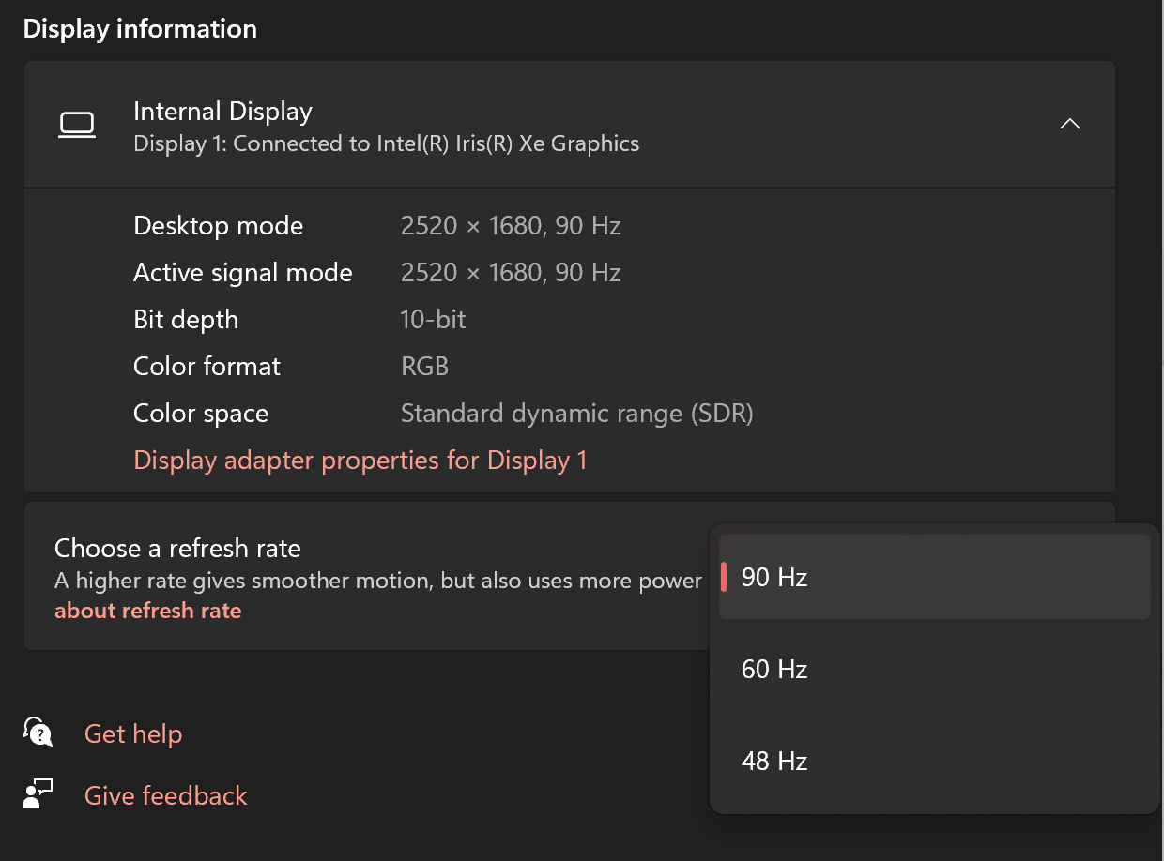Click the 'Display information' section heading

tap(140, 29)
